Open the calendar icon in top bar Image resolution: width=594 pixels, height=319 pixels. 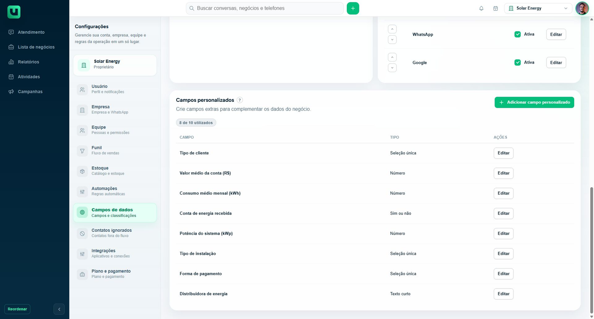[x=495, y=8]
